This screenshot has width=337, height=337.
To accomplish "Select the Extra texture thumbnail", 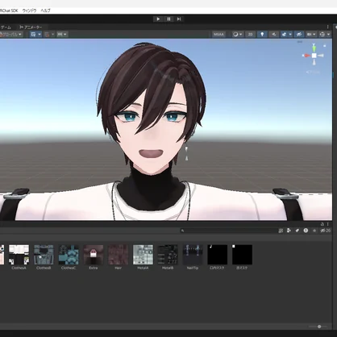I will tap(94, 255).
